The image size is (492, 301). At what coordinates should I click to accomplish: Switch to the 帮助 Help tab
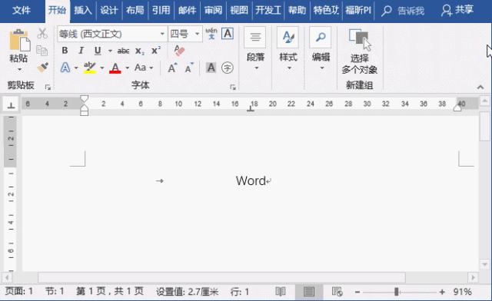click(x=298, y=10)
